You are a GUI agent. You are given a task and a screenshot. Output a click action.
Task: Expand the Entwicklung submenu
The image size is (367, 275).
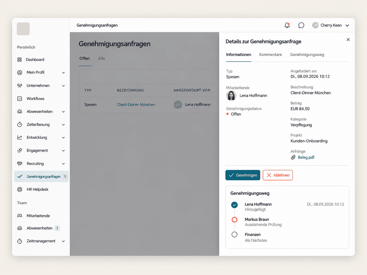coord(63,137)
